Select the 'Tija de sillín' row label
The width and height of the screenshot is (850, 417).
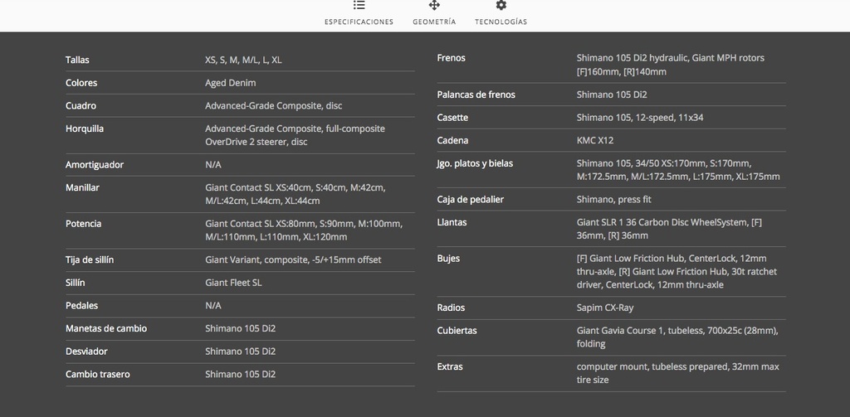tap(90, 260)
